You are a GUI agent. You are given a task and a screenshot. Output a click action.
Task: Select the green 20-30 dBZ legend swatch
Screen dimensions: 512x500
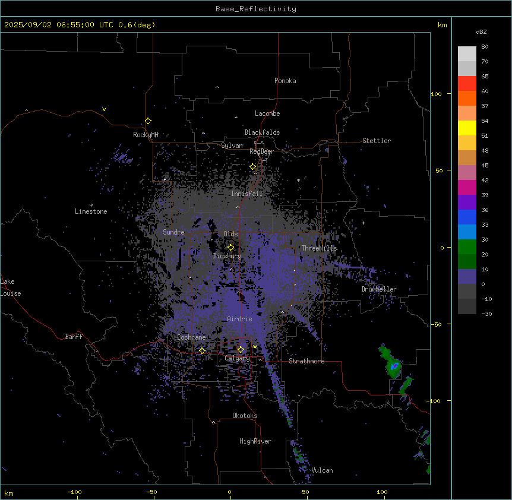click(467, 247)
